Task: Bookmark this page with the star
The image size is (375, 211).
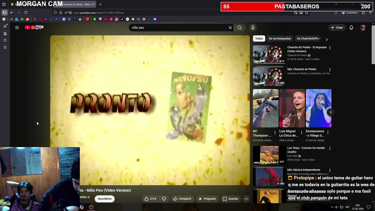Action: point(307,13)
